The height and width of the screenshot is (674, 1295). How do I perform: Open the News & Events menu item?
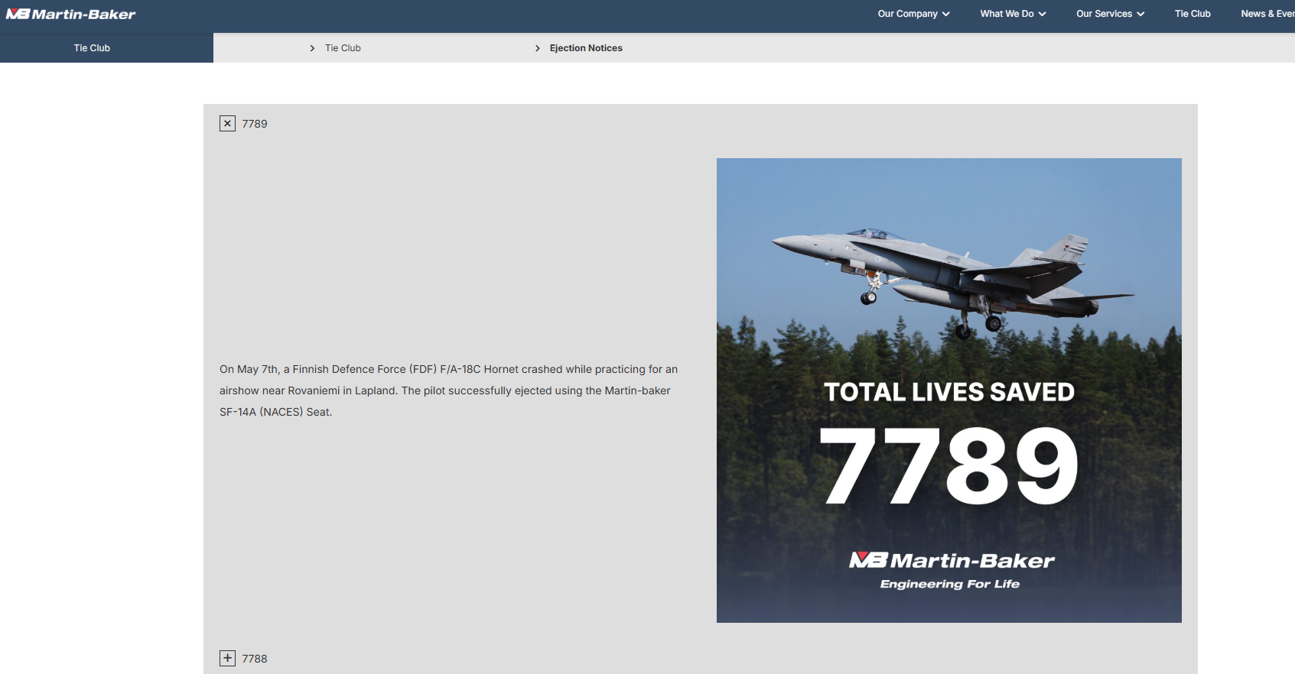coord(1267,14)
